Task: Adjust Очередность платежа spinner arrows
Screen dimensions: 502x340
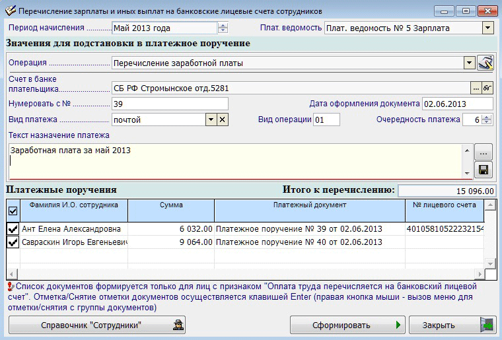Action: 487,119
